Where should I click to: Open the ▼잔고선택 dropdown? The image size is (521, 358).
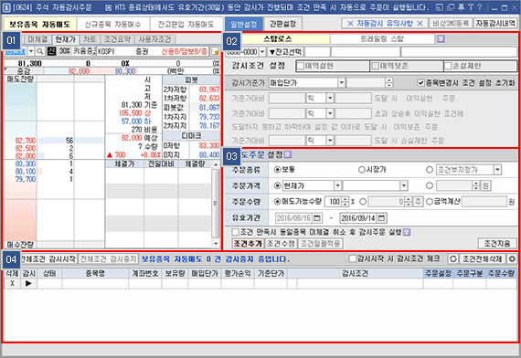[x=285, y=52]
